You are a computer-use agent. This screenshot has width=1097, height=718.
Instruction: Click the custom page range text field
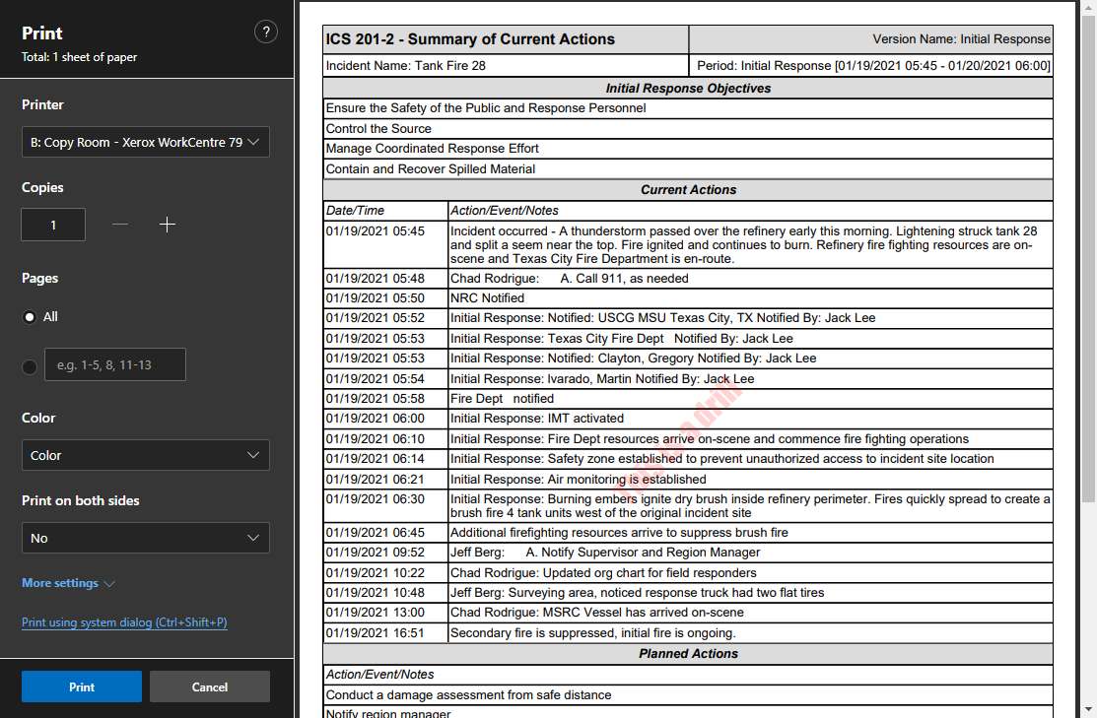click(115, 364)
